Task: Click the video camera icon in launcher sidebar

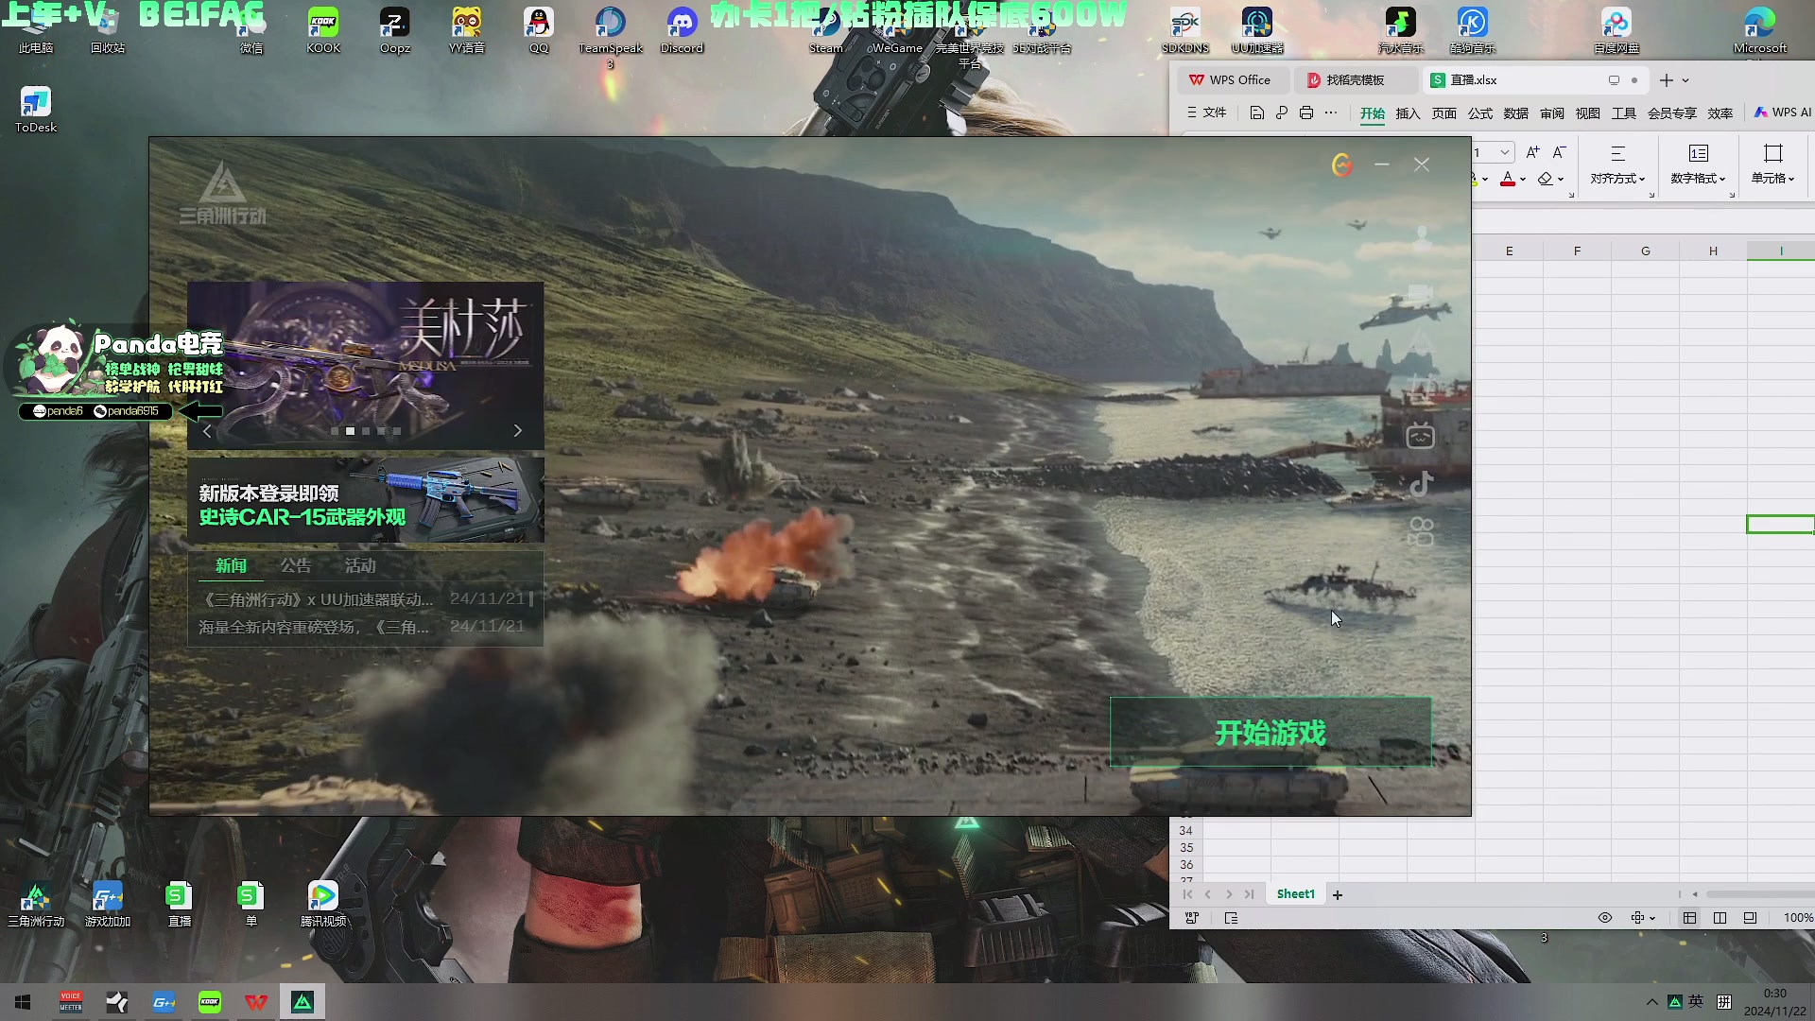Action: point(1421,293)
